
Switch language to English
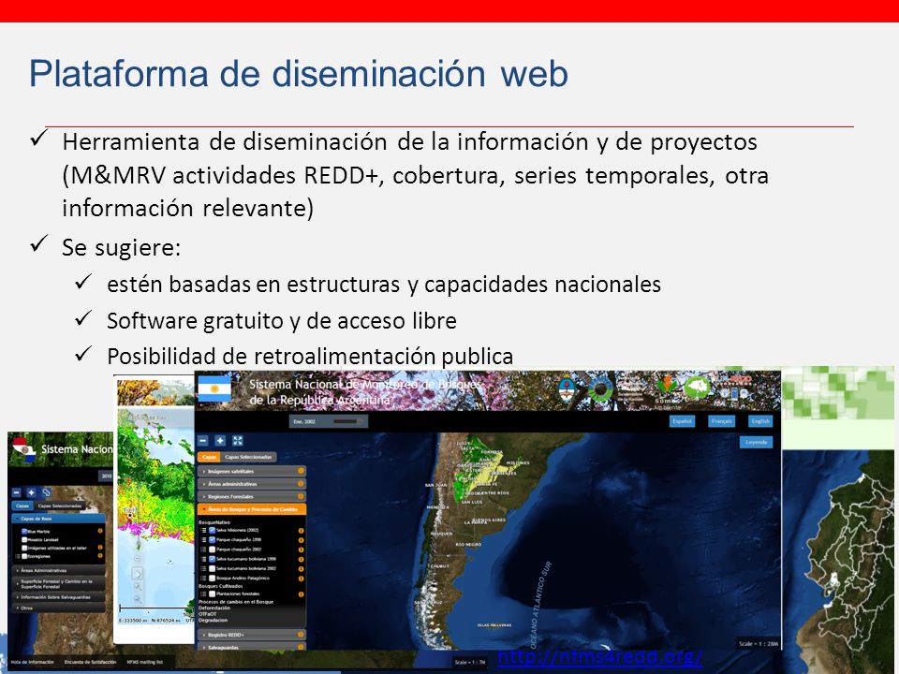pos(760,421)
